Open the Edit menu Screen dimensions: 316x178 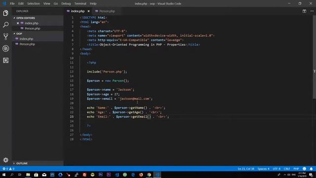[21, 3]
